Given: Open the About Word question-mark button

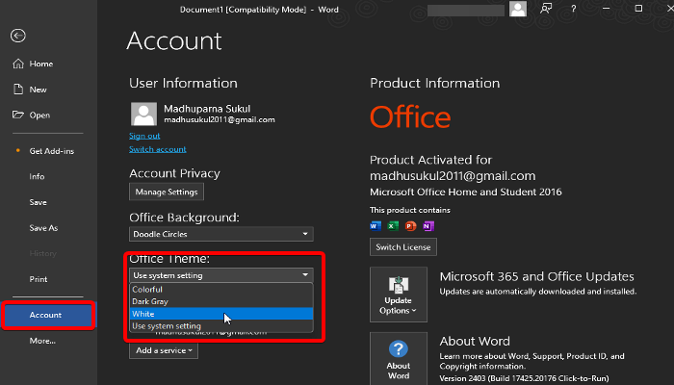Looking at the screenshot, I should point(399,357).
